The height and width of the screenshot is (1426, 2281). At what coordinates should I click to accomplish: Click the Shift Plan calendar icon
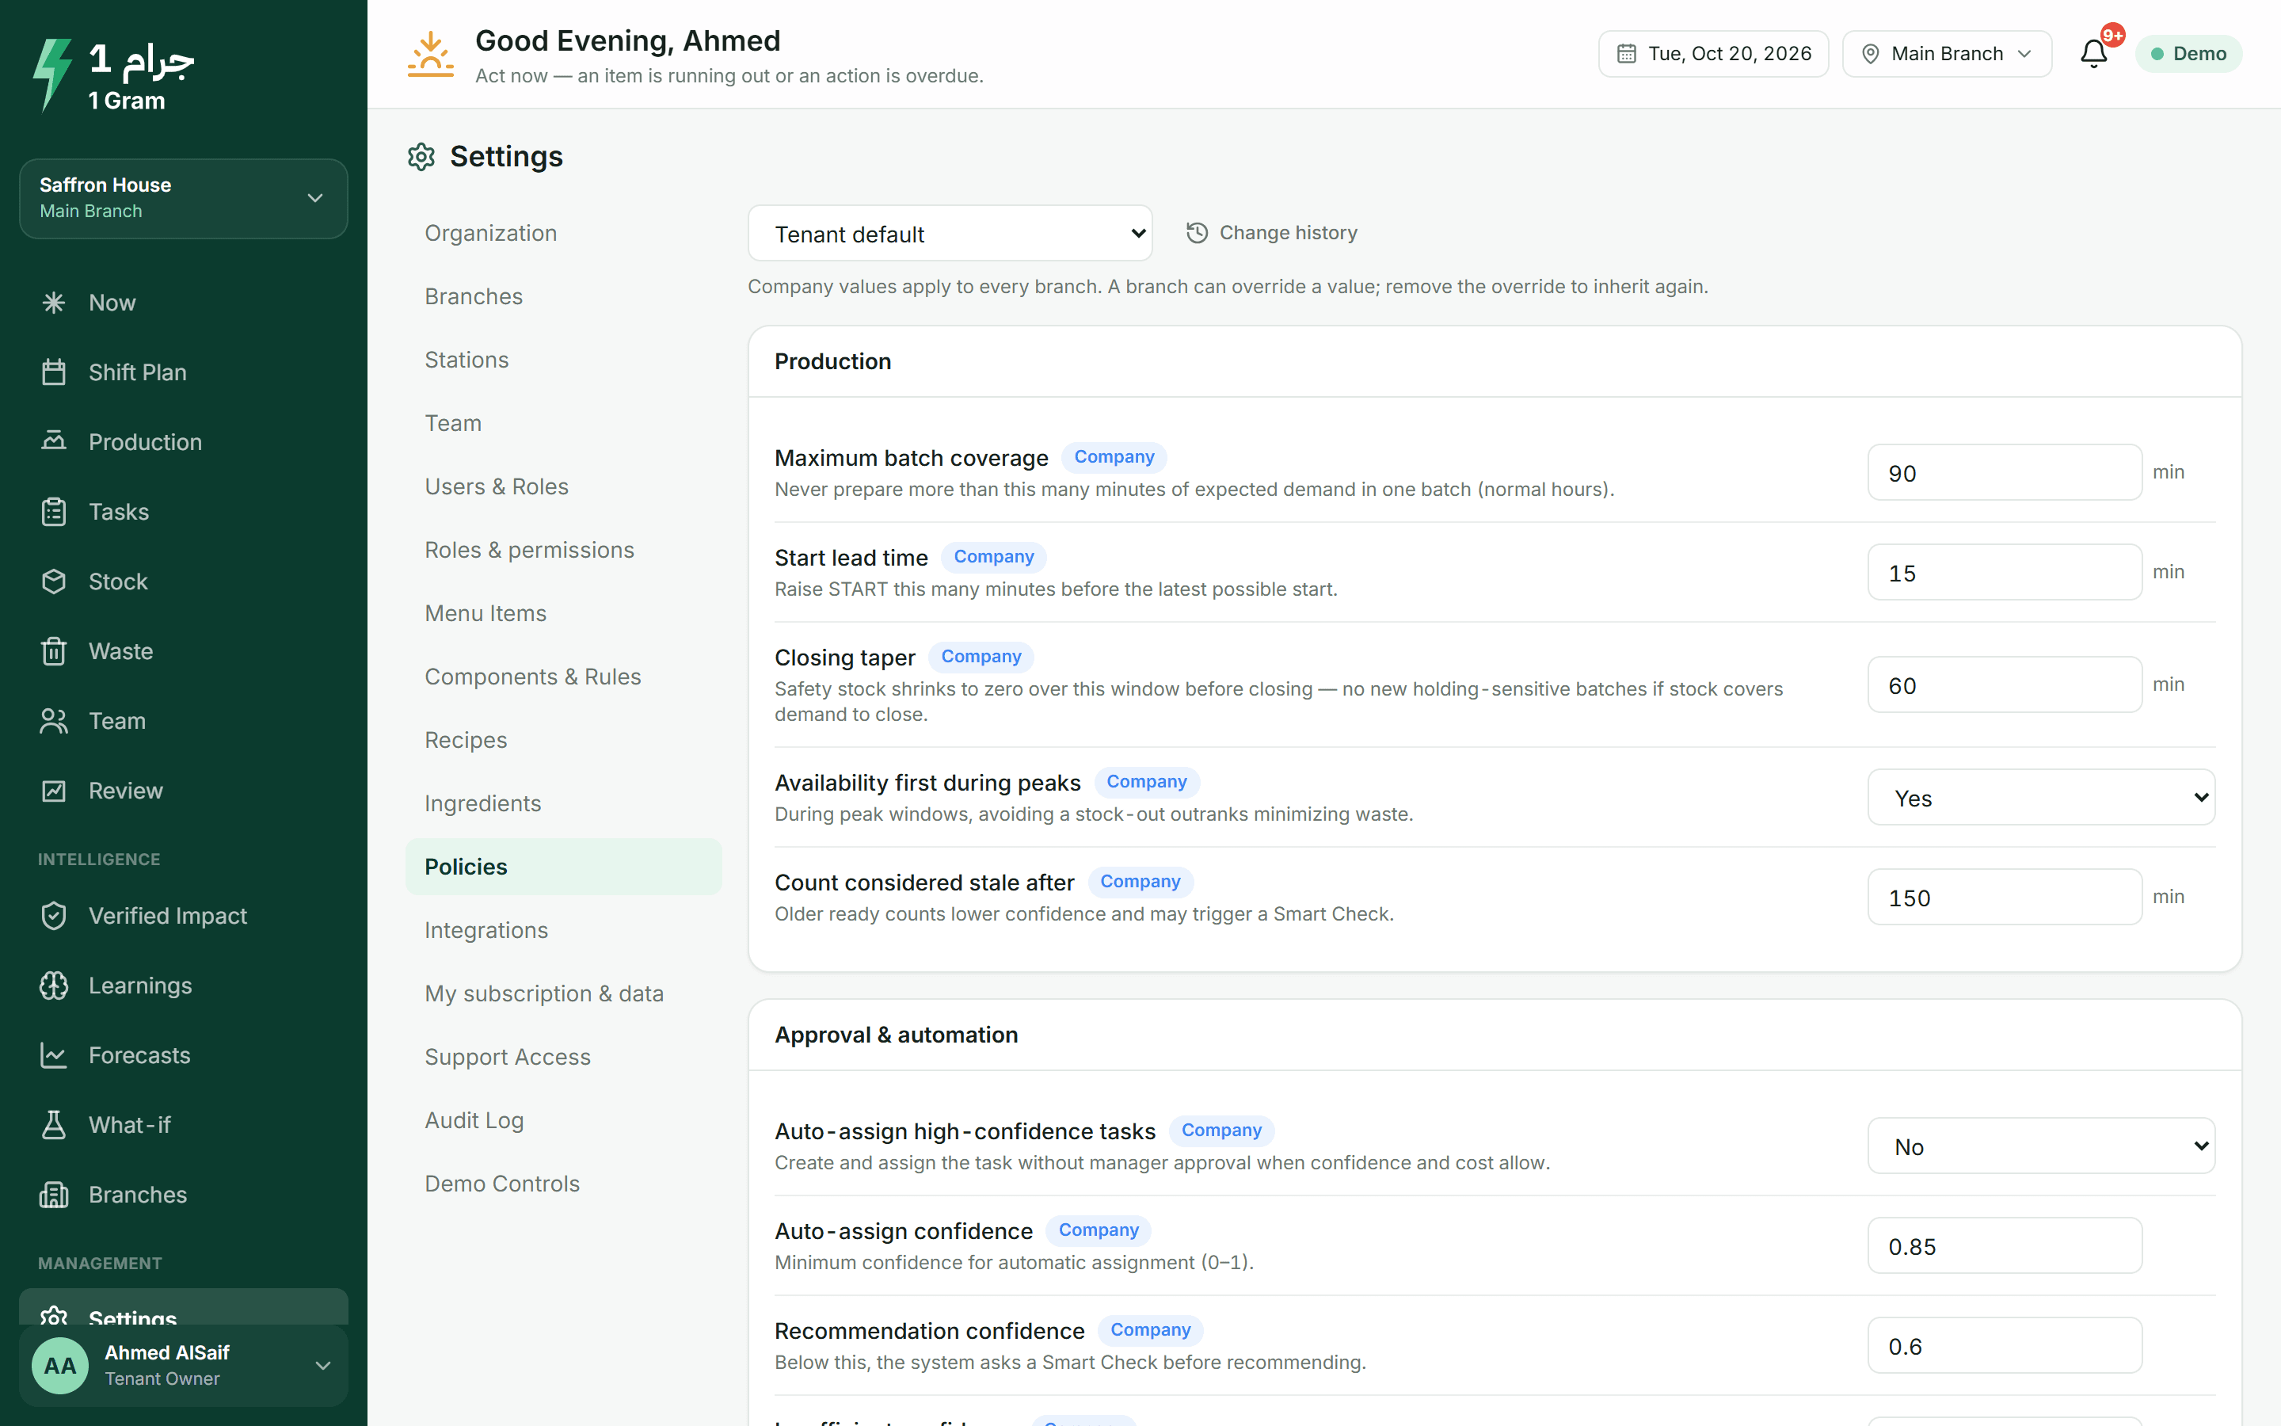(54, 372)
